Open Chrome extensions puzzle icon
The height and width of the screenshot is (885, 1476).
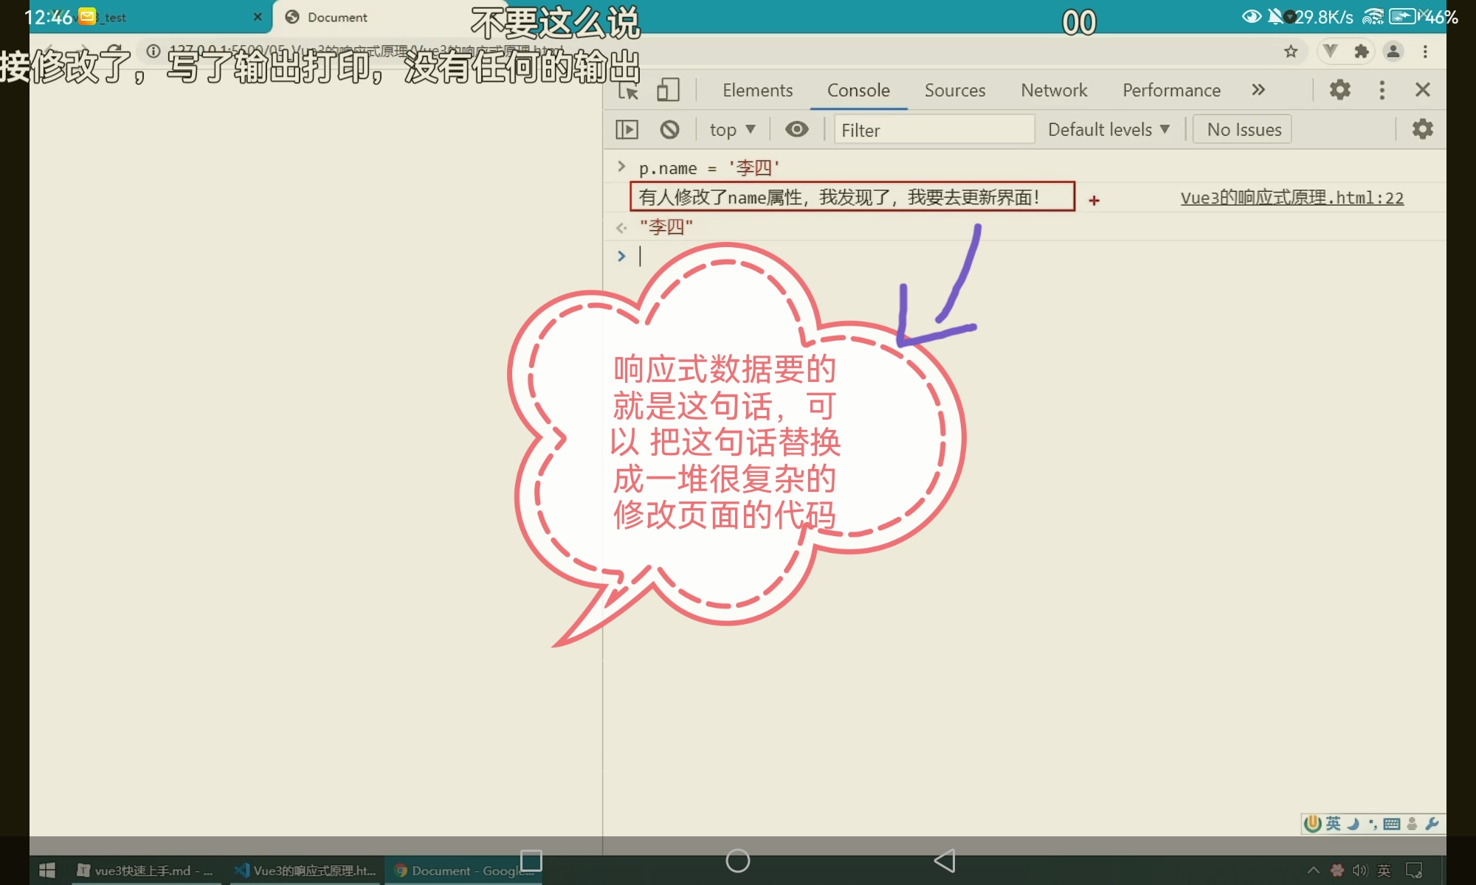click(1362, 52)
